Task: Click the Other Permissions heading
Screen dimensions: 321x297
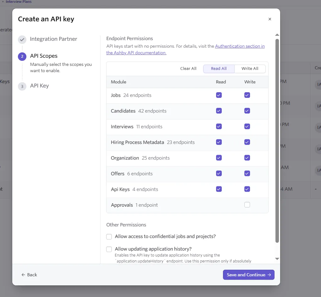Action: click(126, 225)
